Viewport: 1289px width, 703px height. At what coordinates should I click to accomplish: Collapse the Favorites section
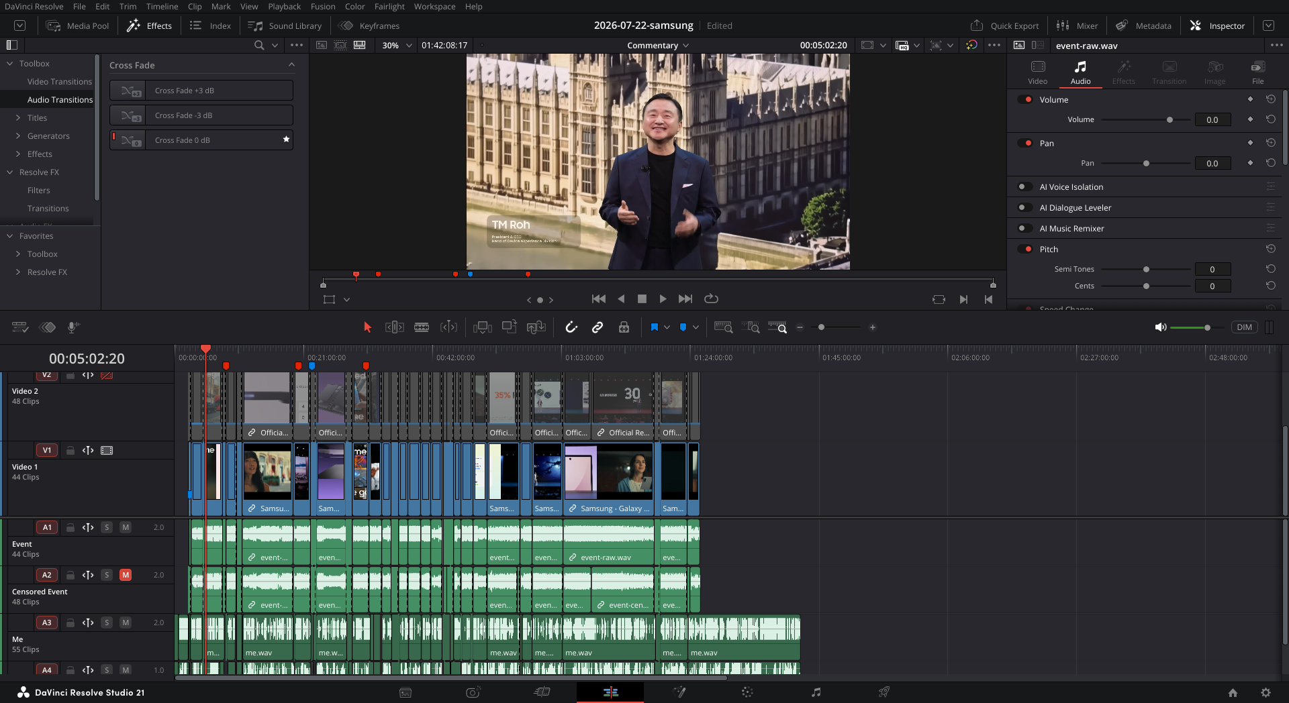10,235
